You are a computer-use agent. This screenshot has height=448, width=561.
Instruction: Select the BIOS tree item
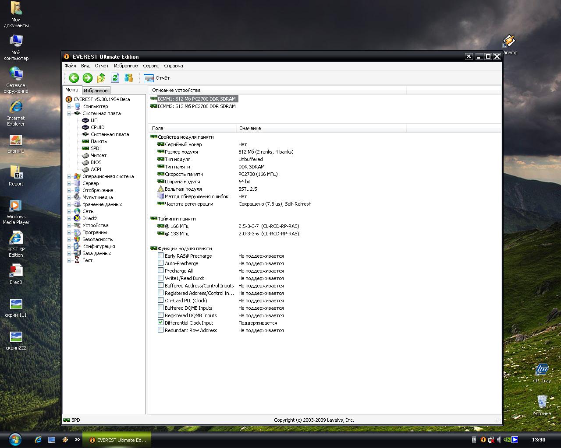(96, 162)
